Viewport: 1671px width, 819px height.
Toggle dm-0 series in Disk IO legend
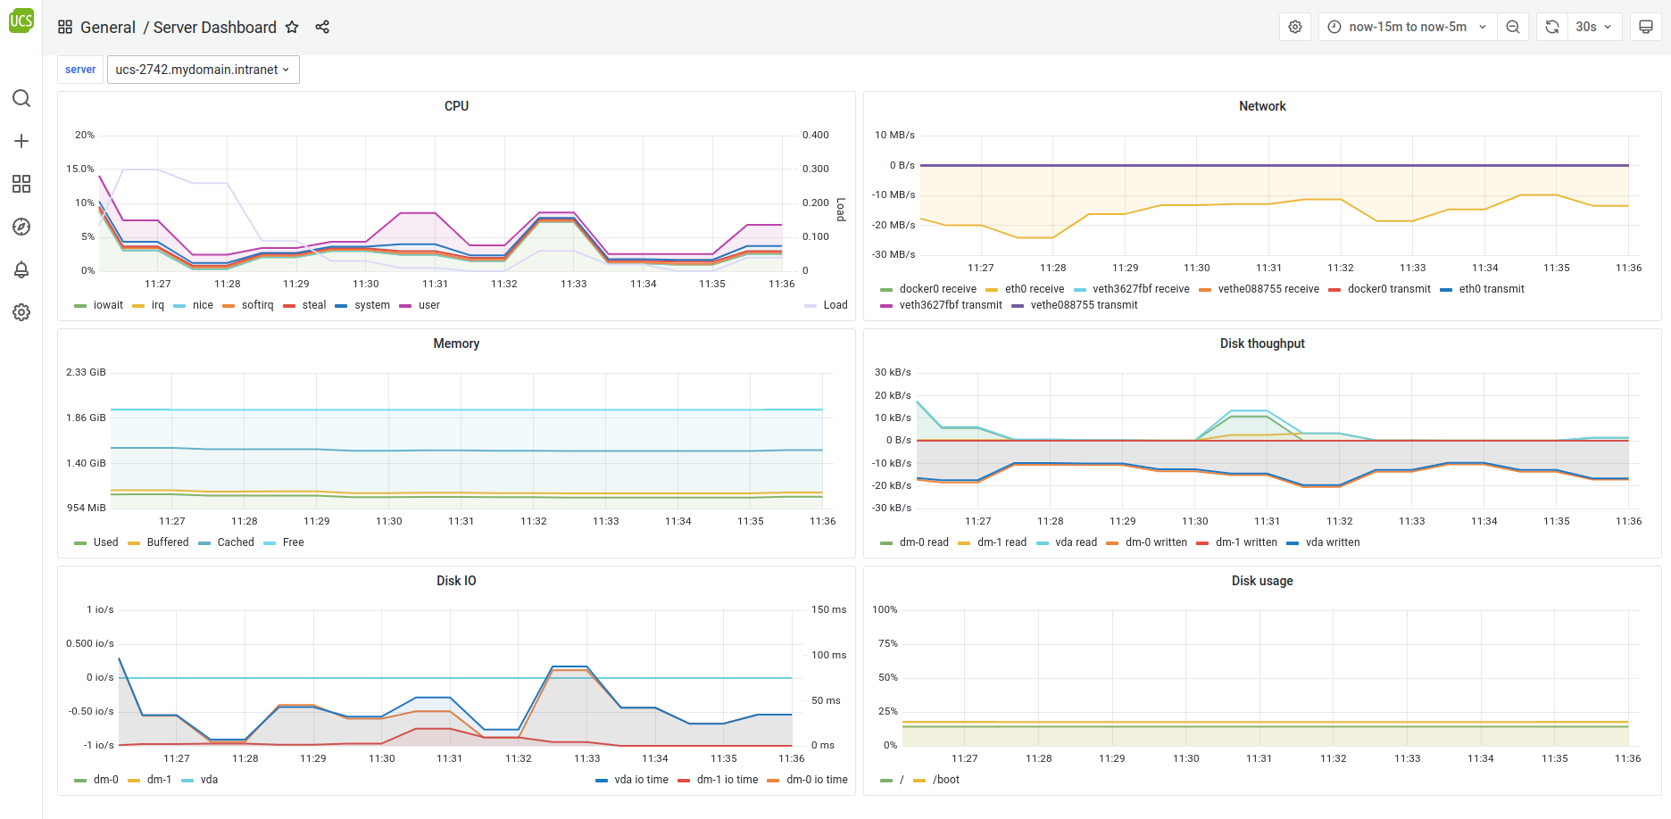[106, 780]
